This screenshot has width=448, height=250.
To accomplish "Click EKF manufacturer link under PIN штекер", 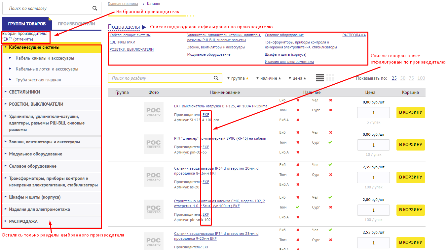I will (206, 147).
